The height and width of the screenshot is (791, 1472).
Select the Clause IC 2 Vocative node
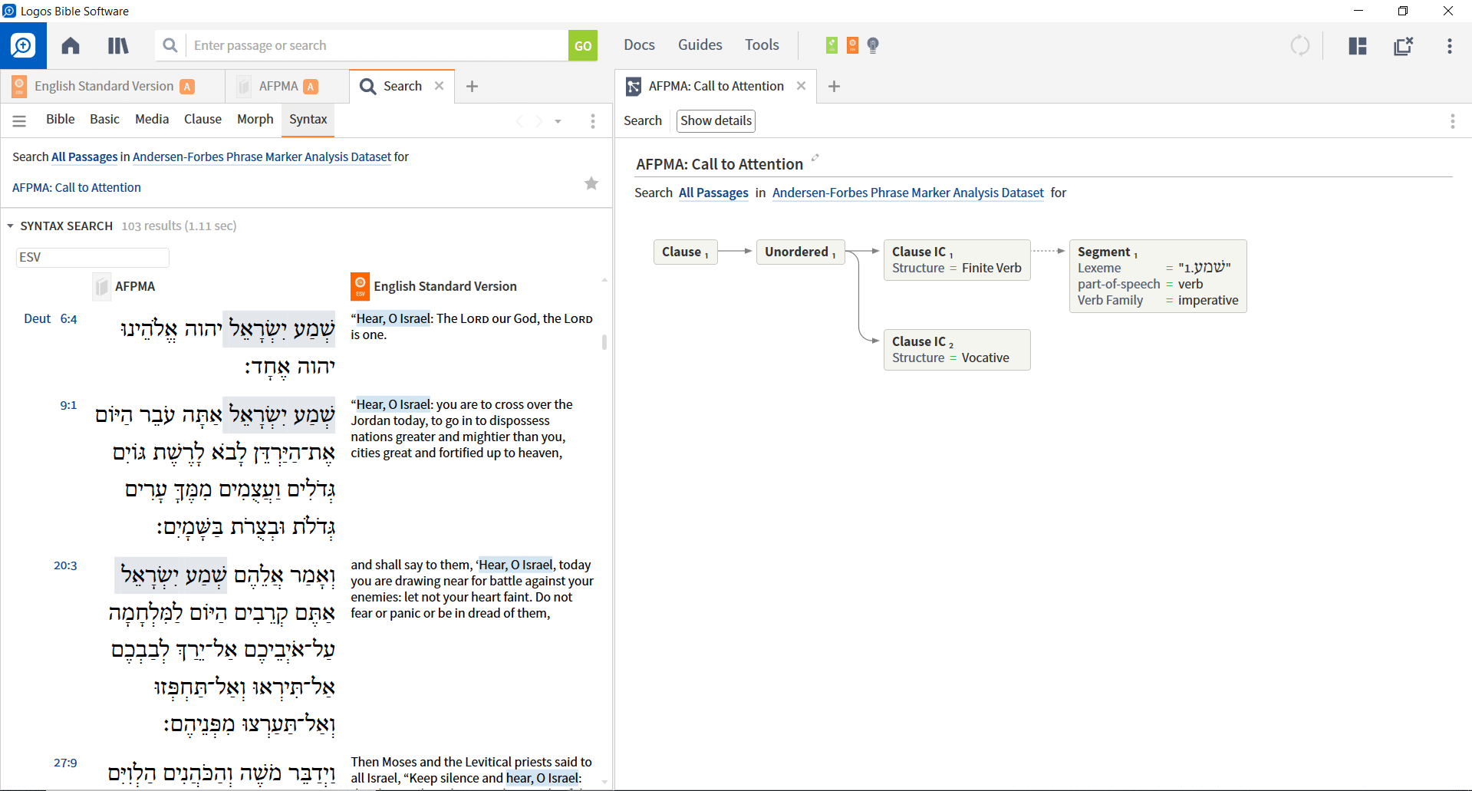point(957,350)
